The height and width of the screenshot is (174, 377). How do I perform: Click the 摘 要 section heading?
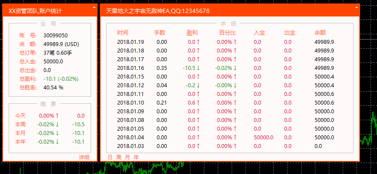pos(48,104)
